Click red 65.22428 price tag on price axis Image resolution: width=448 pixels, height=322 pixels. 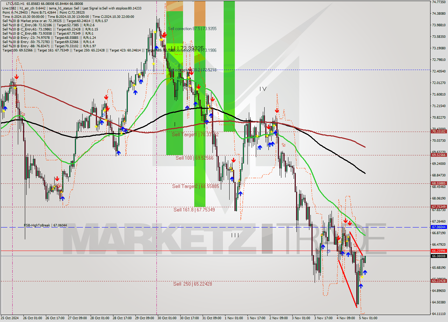pyautogui.click(x=439, y=281)
